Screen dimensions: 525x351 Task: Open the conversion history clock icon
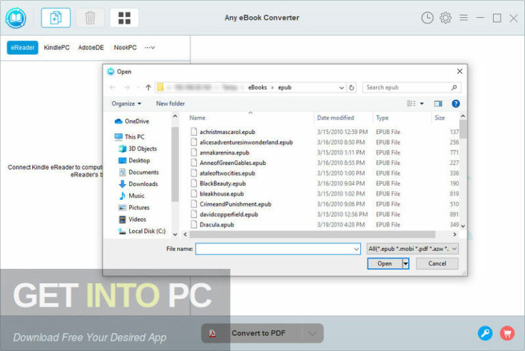point(427,18)
